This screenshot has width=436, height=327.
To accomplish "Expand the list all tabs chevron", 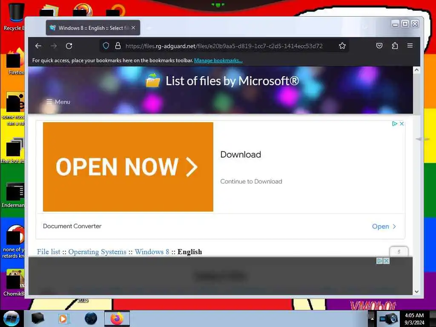I will click(365, 28).
